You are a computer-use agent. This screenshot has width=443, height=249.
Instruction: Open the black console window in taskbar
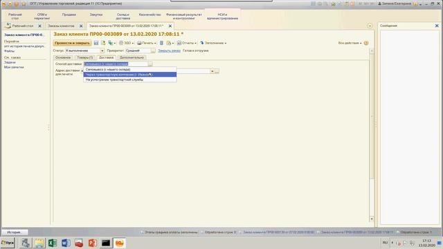(x=106, y=243)
